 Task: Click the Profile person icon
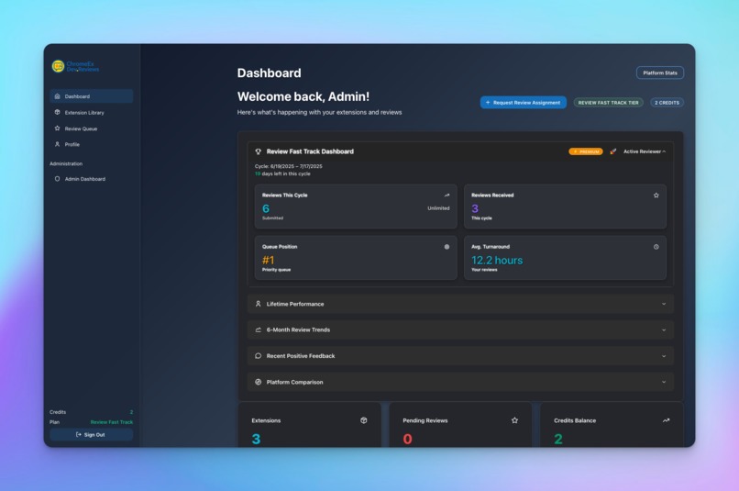[57, 144]
